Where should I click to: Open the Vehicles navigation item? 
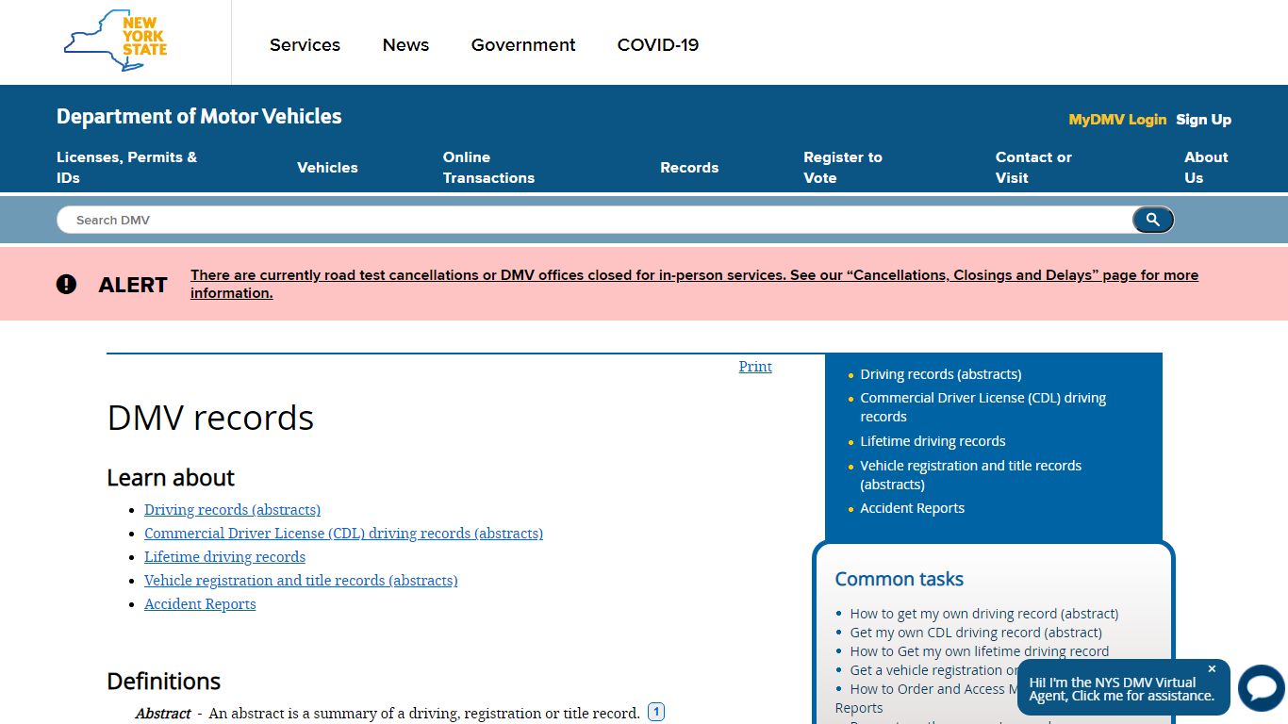click(327, 168)
